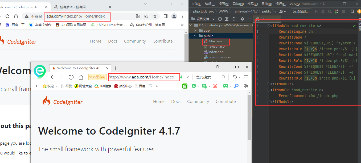Click the Chrome address bar URL ada.com/index.php/Home/index

tap(76, 16)
